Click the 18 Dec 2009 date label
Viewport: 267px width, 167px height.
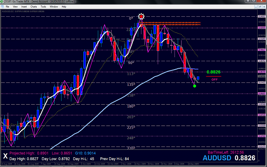193,164
